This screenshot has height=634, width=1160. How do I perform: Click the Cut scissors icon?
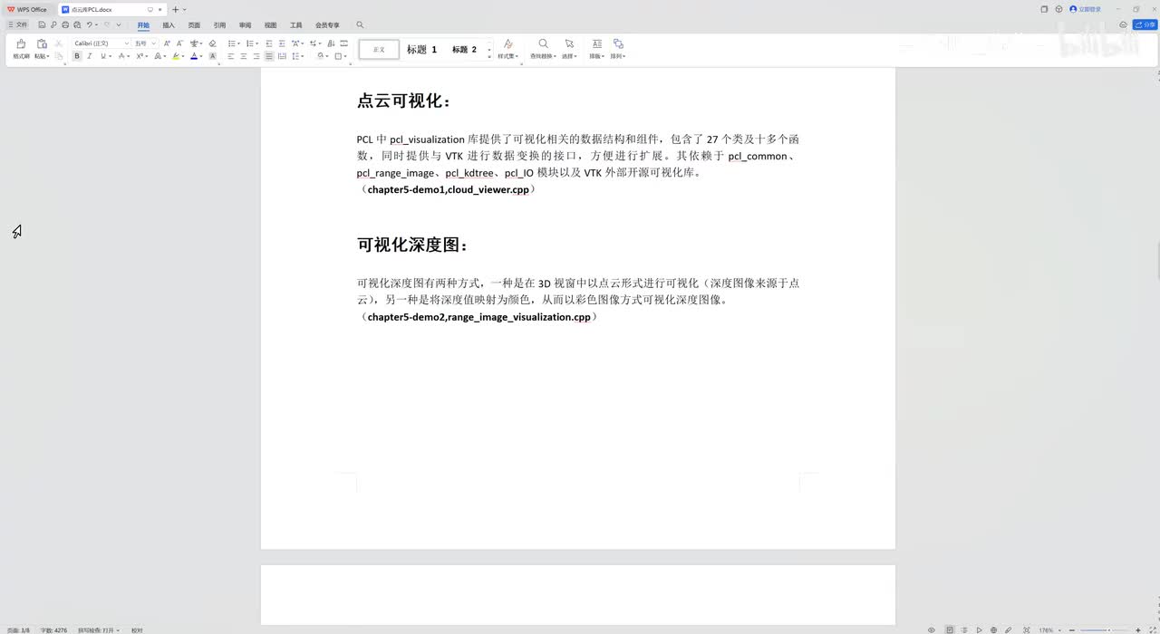(59, 43)
